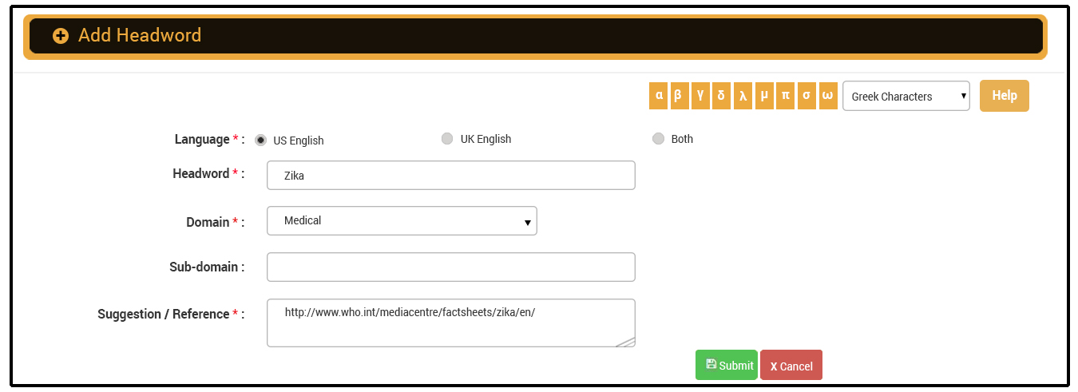Insert the delta (δ) character
This screenshot has width=1078, height=392.
pyautogui.click(x=721, y=96)
